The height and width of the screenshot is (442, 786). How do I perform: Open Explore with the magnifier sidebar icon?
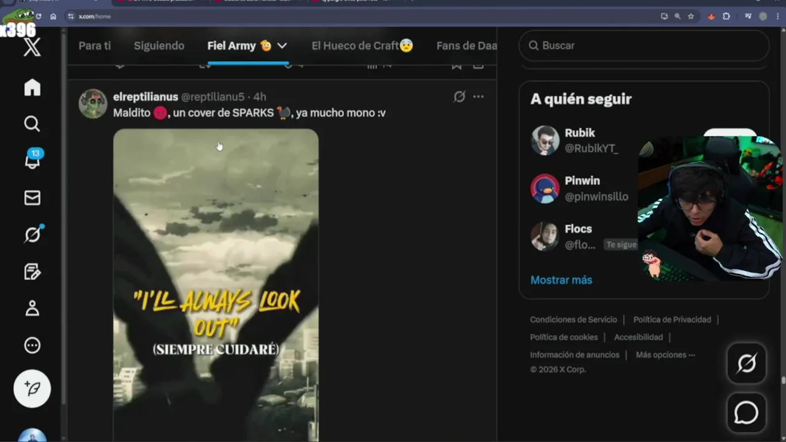pos(32,124)
